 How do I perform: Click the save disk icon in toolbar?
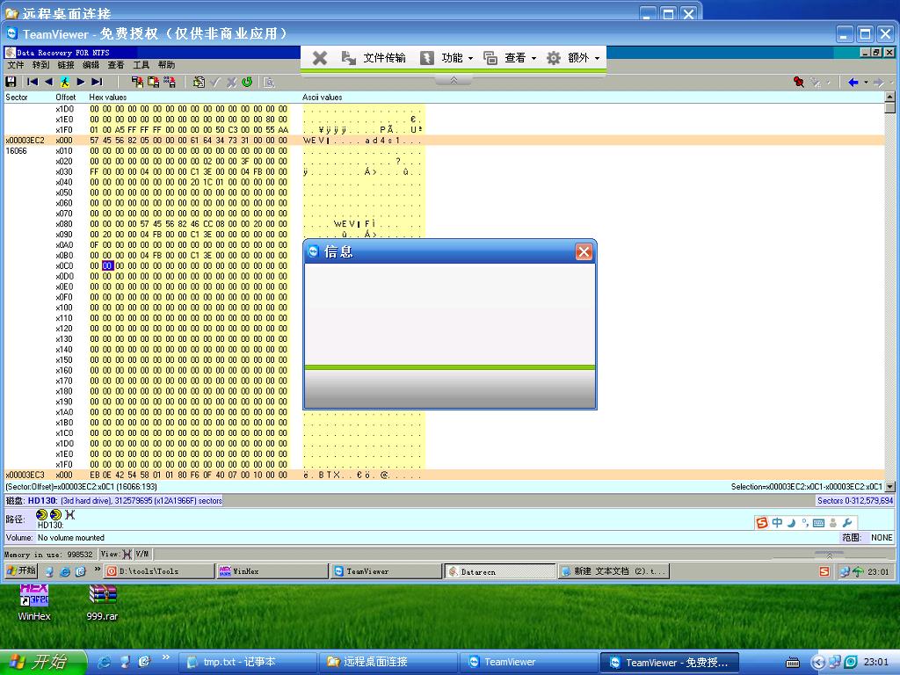coord(11,82)
